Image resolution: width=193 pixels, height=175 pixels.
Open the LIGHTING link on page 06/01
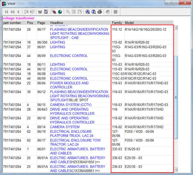click(x=58, y=47)
